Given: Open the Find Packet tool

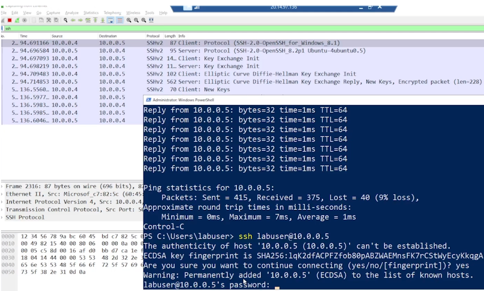Looking at the screenshot, I should pyautogui.click(x=65, y=20).
